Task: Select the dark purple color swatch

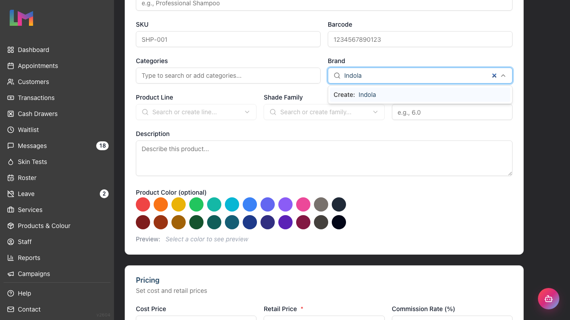Action: (x=285, y=222)
